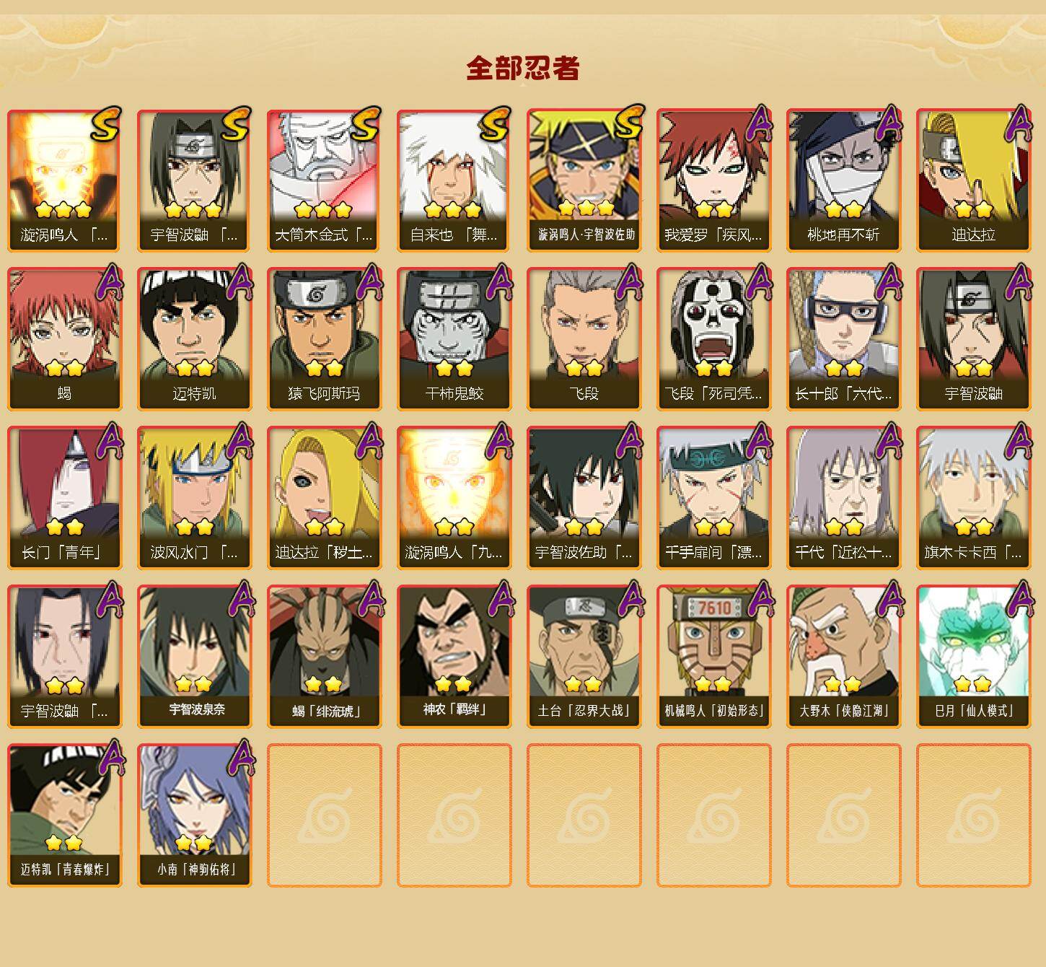Open the 迈特凯「青春爆炸」 card
The height and width of the screenshot is (967, 1046).
click(64, 815)
